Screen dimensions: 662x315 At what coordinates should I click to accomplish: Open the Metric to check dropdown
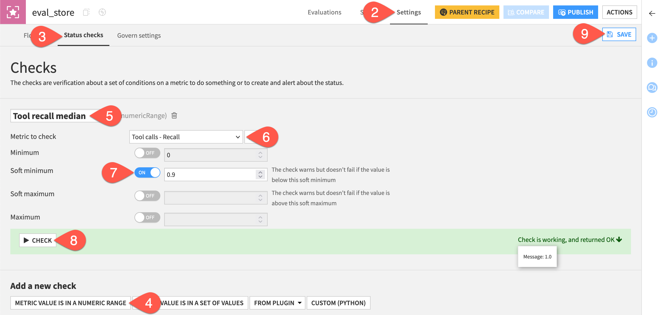[x=186, y=137]
